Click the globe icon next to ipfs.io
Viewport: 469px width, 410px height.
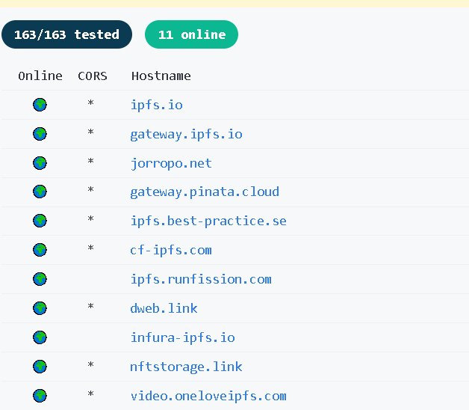[x=40, y=105]
